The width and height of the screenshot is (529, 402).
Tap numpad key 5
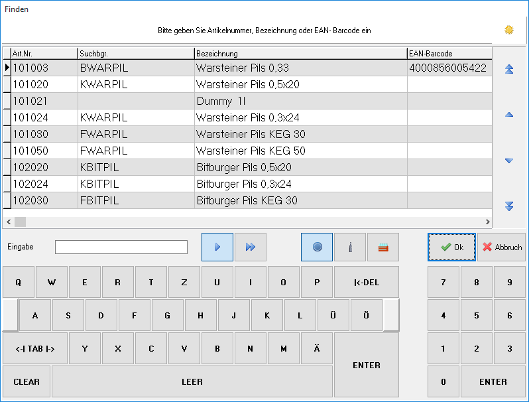[477, 315]
